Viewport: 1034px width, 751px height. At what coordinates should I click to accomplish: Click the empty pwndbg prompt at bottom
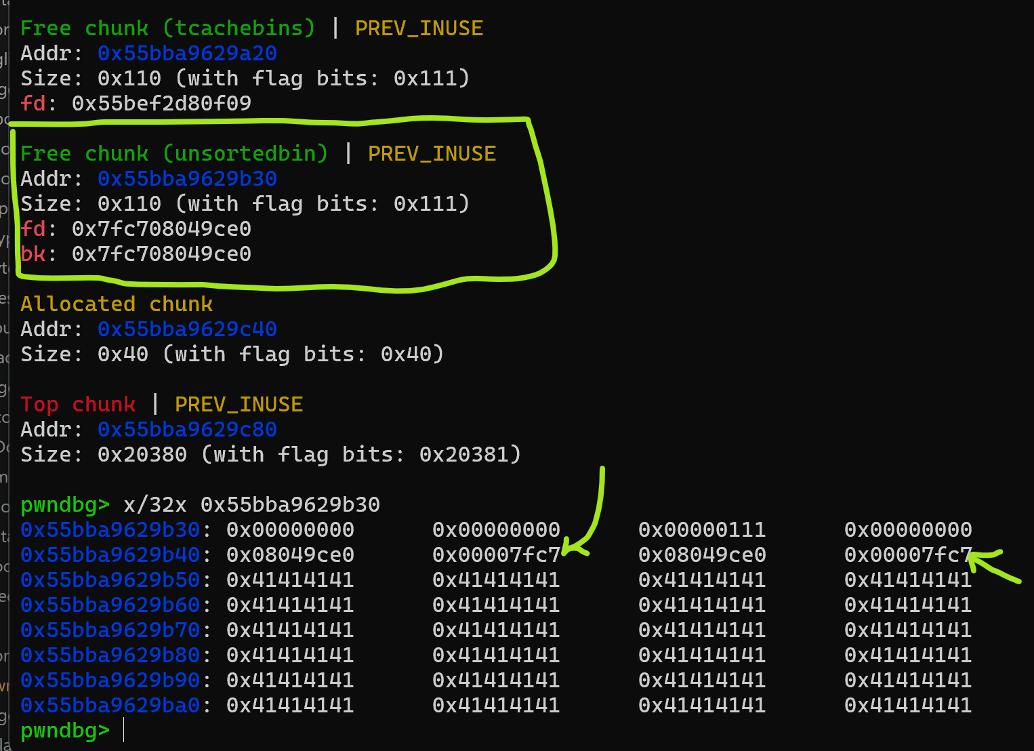(124, 731)
